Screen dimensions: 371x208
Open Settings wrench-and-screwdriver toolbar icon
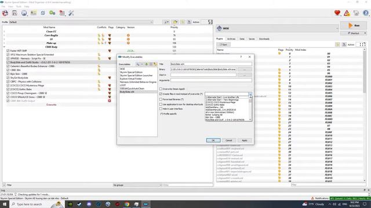coord(71,13)
